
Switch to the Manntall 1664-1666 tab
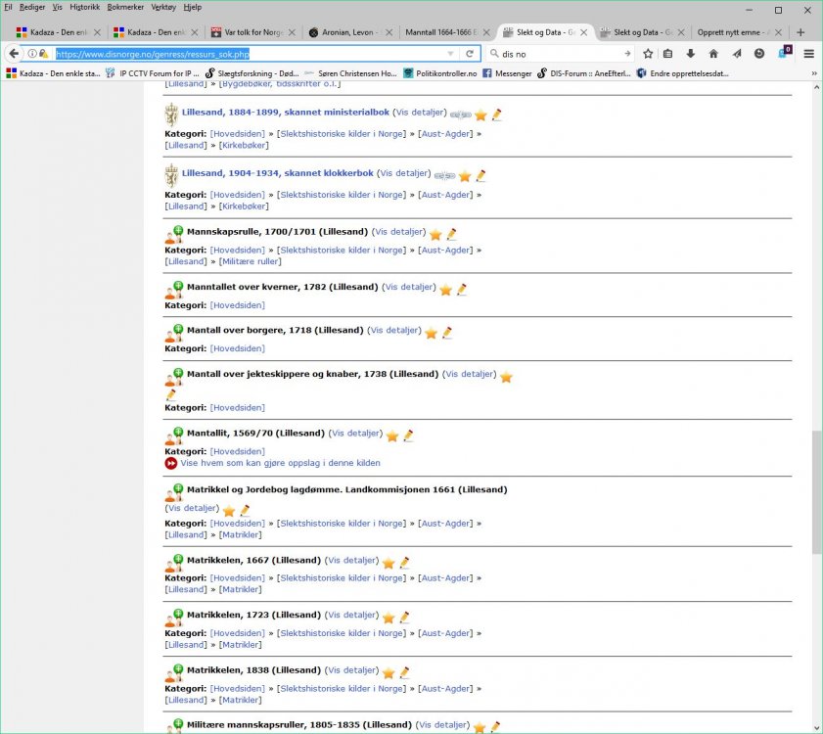[x=442, y=32]
